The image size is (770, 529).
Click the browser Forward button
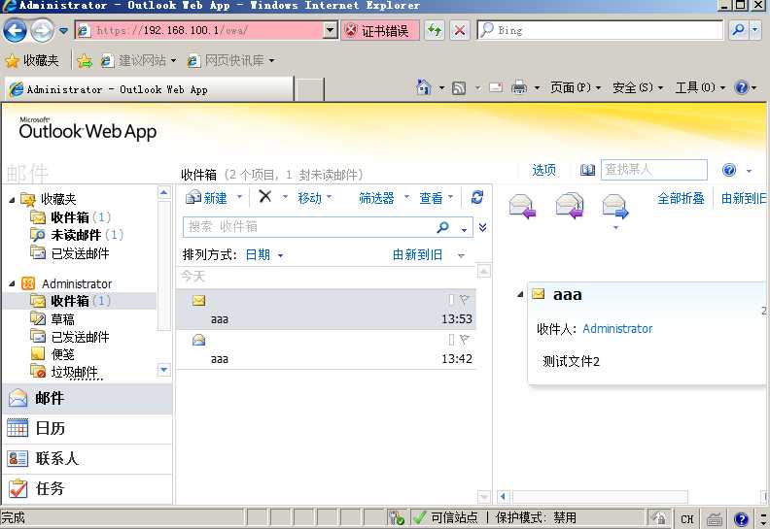pyautogui.click(x=42, y=31)
